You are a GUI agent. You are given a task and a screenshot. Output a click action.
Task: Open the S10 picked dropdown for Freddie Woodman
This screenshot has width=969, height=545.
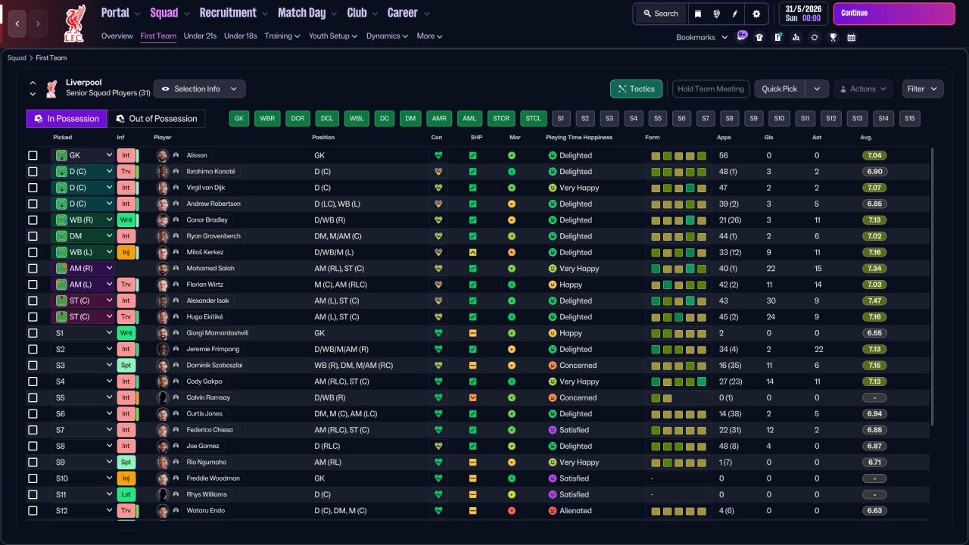point(83,478)
